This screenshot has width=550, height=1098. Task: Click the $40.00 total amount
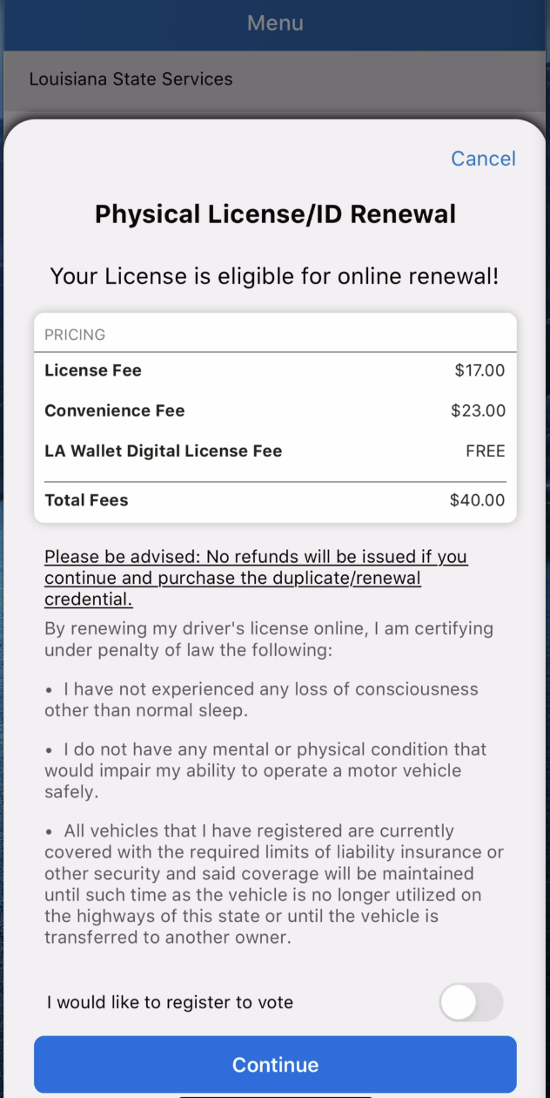coord(477,500)
